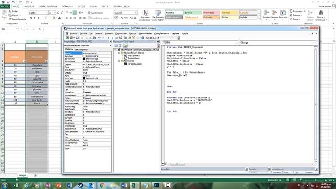Toggle Negrita bold N button
This screenshot has width=336, height=189.
(30, 18)
